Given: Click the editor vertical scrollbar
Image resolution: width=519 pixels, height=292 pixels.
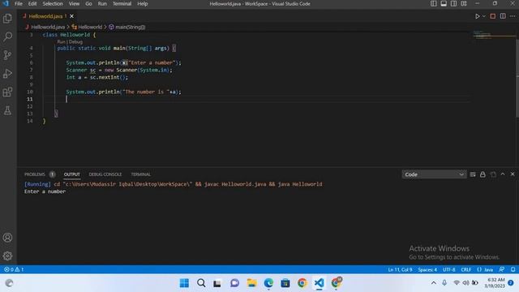Looking at the screenshot, I should tap(517, 78).
